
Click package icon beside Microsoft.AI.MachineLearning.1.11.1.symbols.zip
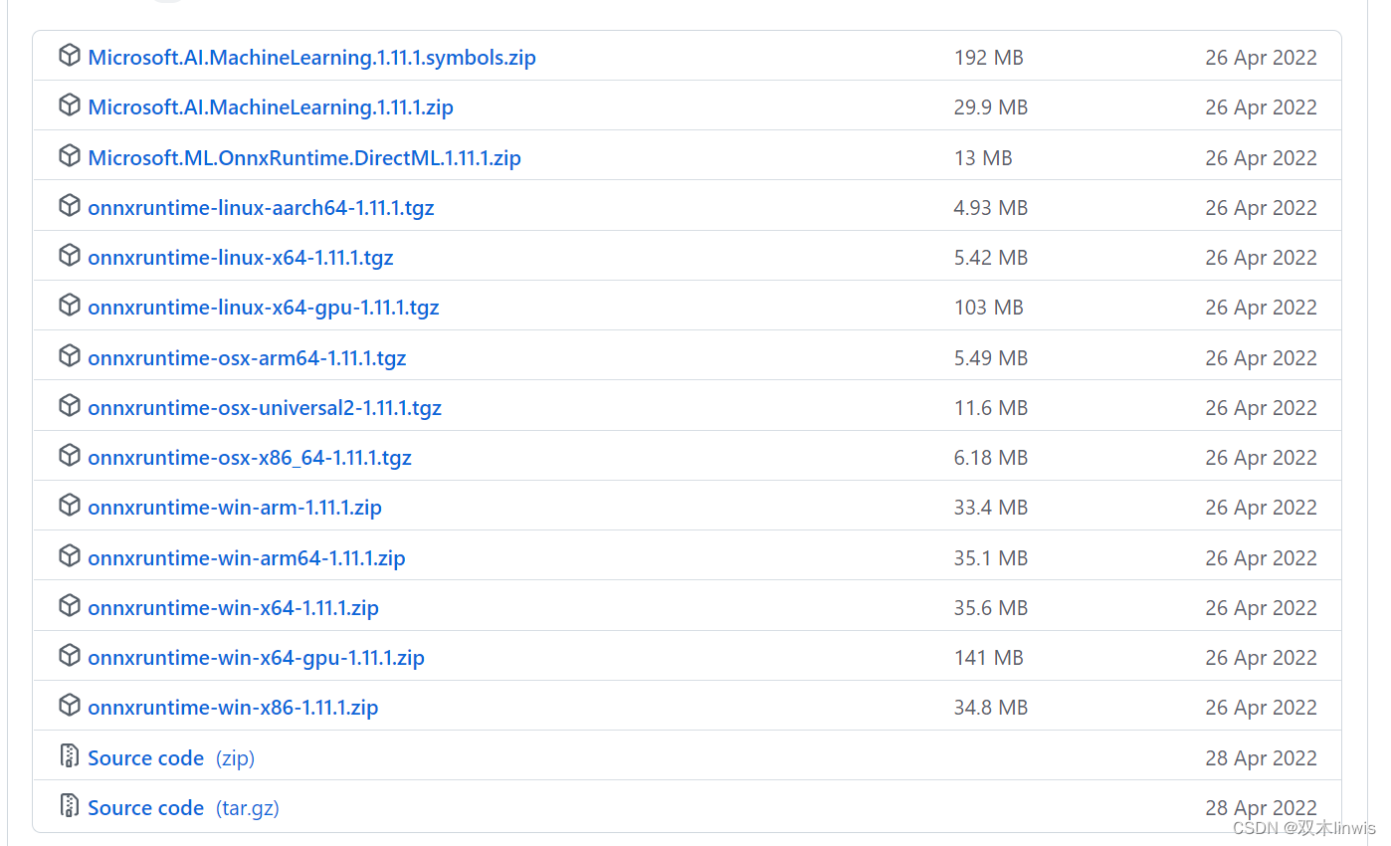click(x=69, y=56)
